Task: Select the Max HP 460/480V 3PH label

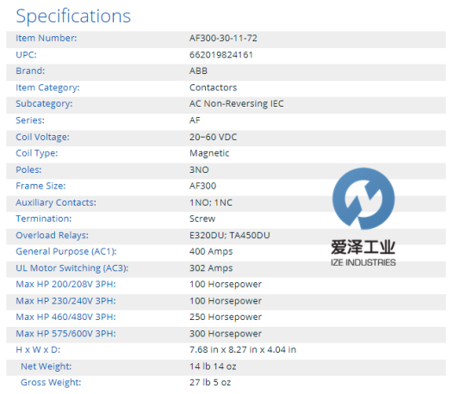Action: (x=65, y=317)
